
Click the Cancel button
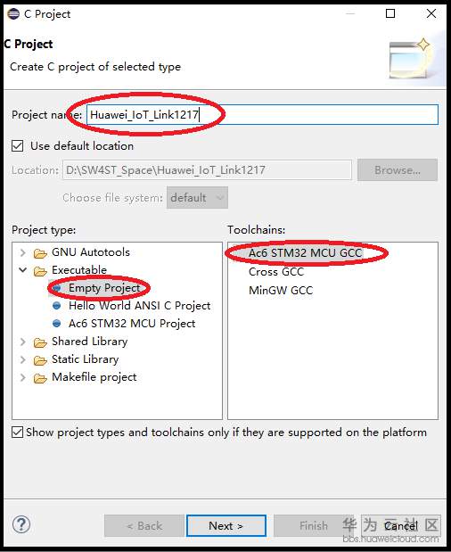[x=401, y=525]
